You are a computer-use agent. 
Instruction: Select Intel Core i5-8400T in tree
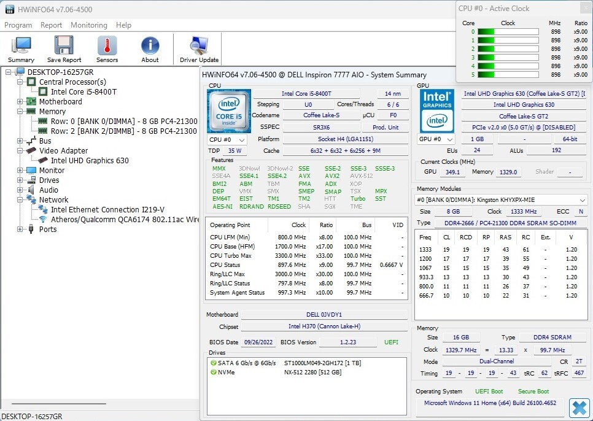click(x=83, y=92)
